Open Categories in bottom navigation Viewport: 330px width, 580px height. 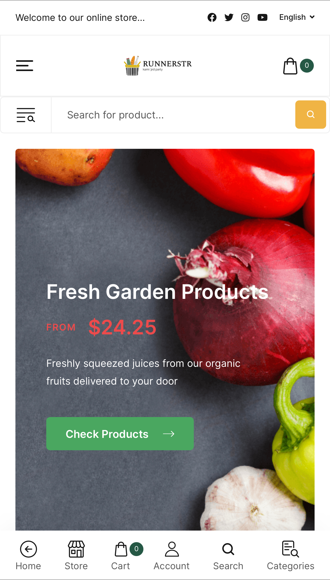coord(291,555)
